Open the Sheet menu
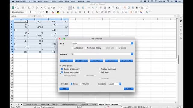The width and height of the screenshot is (193, 108). pyautogui.click(x=61, y=1)
